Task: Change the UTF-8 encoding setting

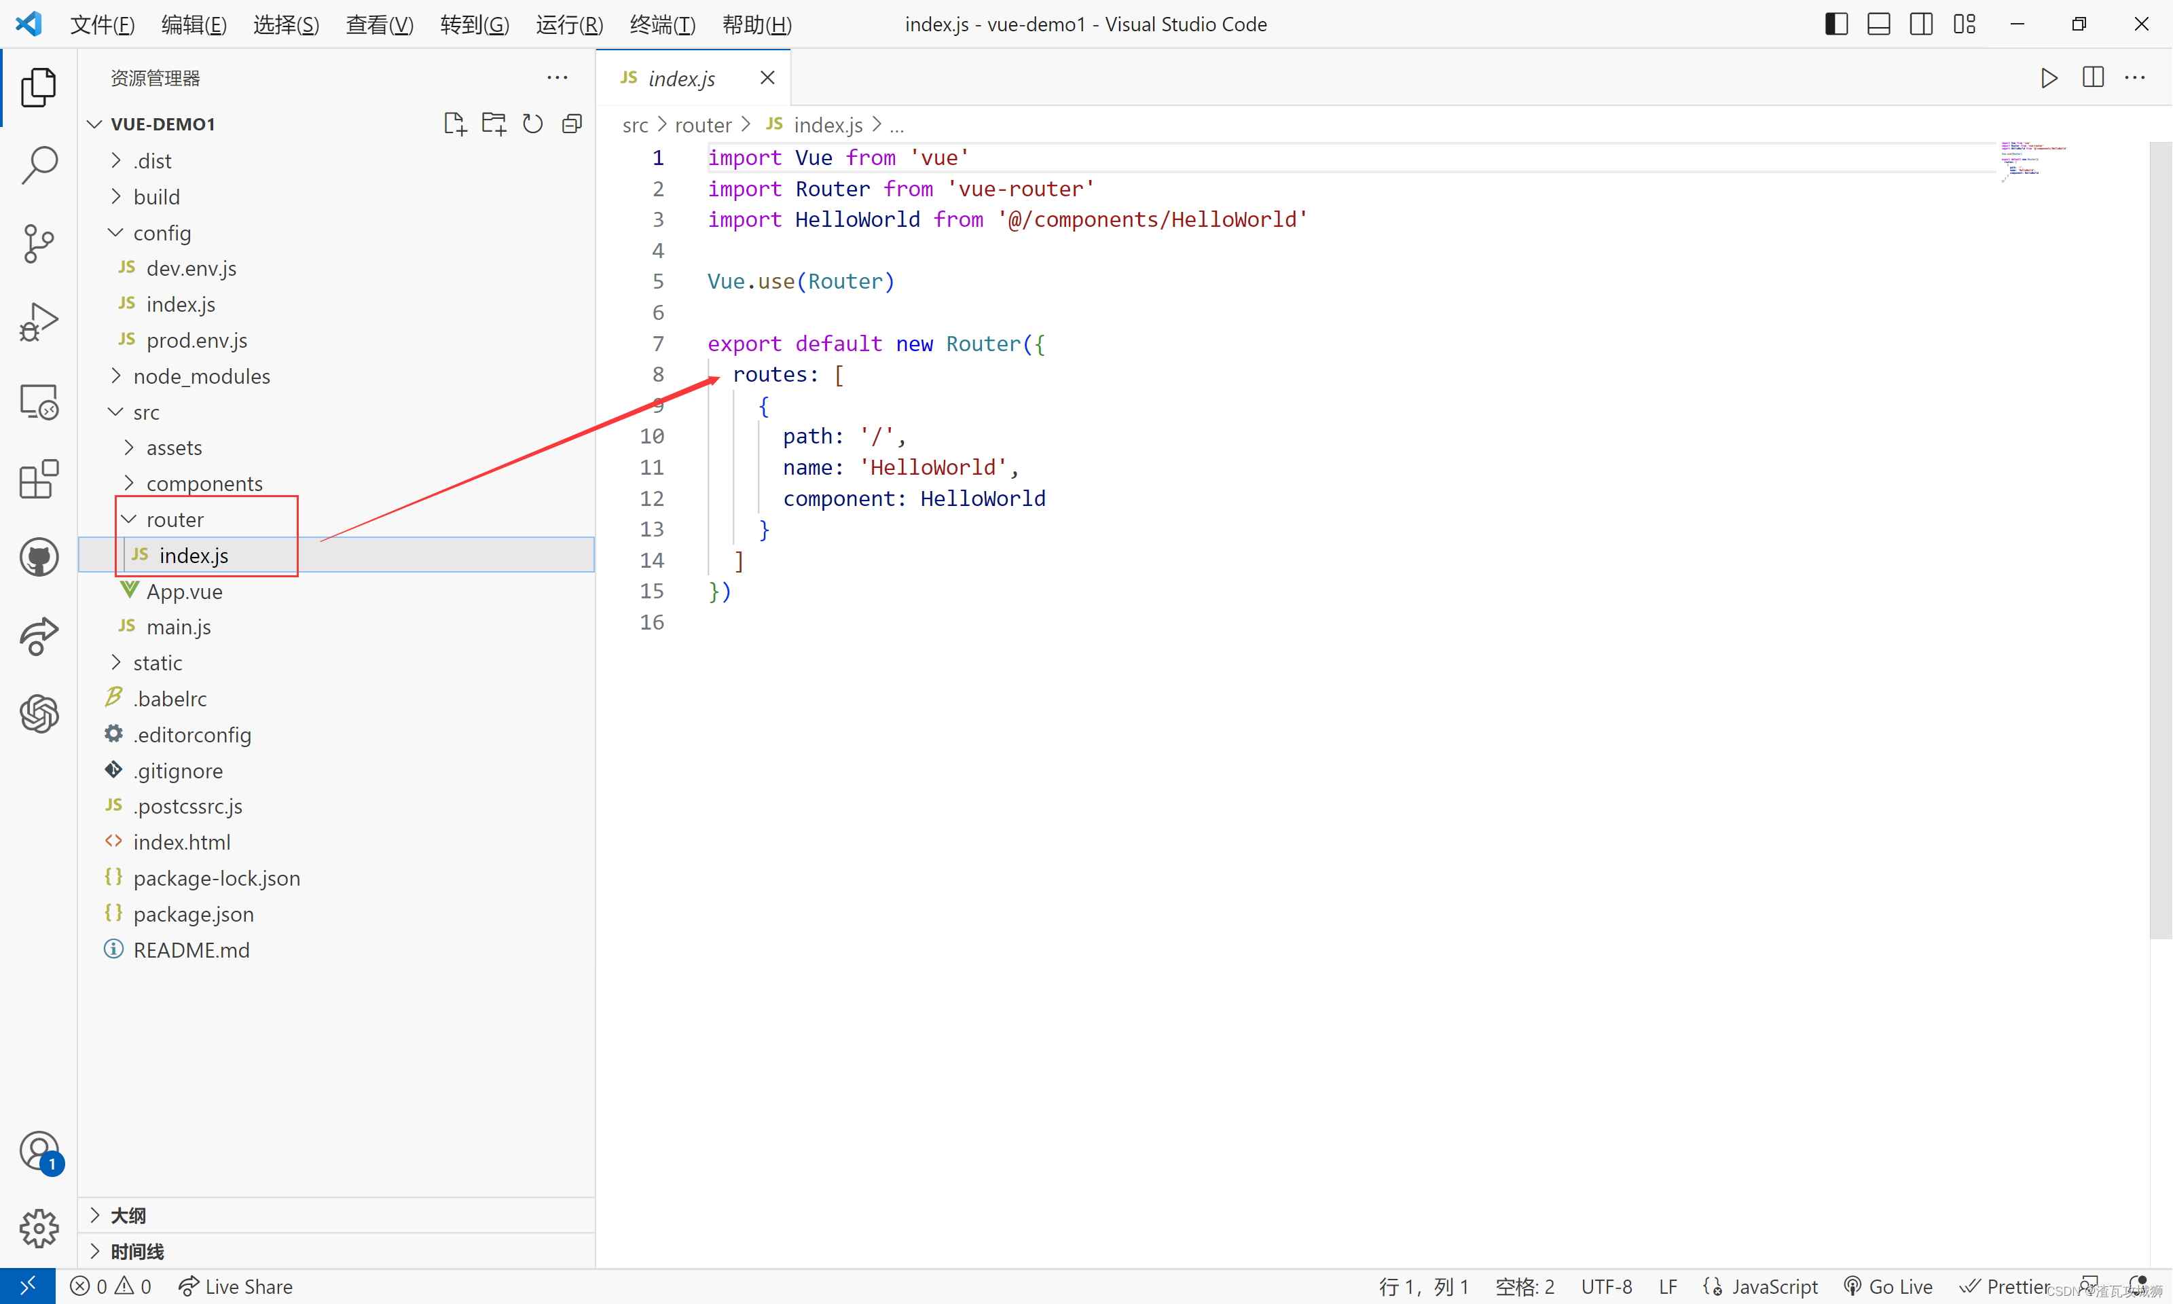Action: point(1607,1286)
